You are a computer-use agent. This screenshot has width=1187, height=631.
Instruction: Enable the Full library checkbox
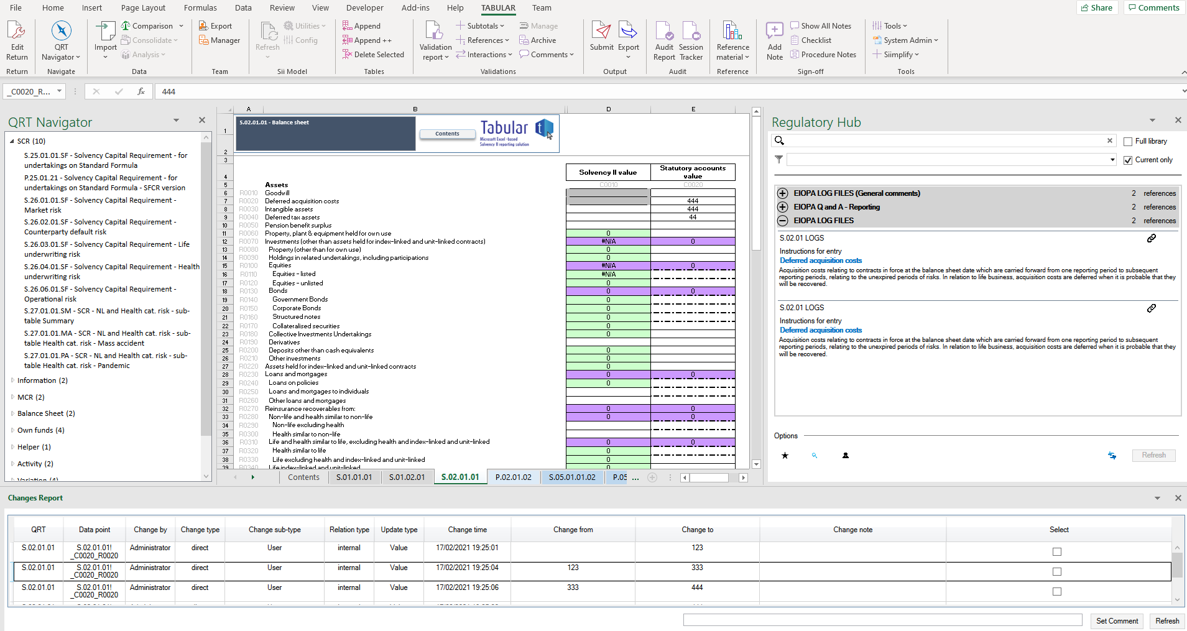[1128, 142]
